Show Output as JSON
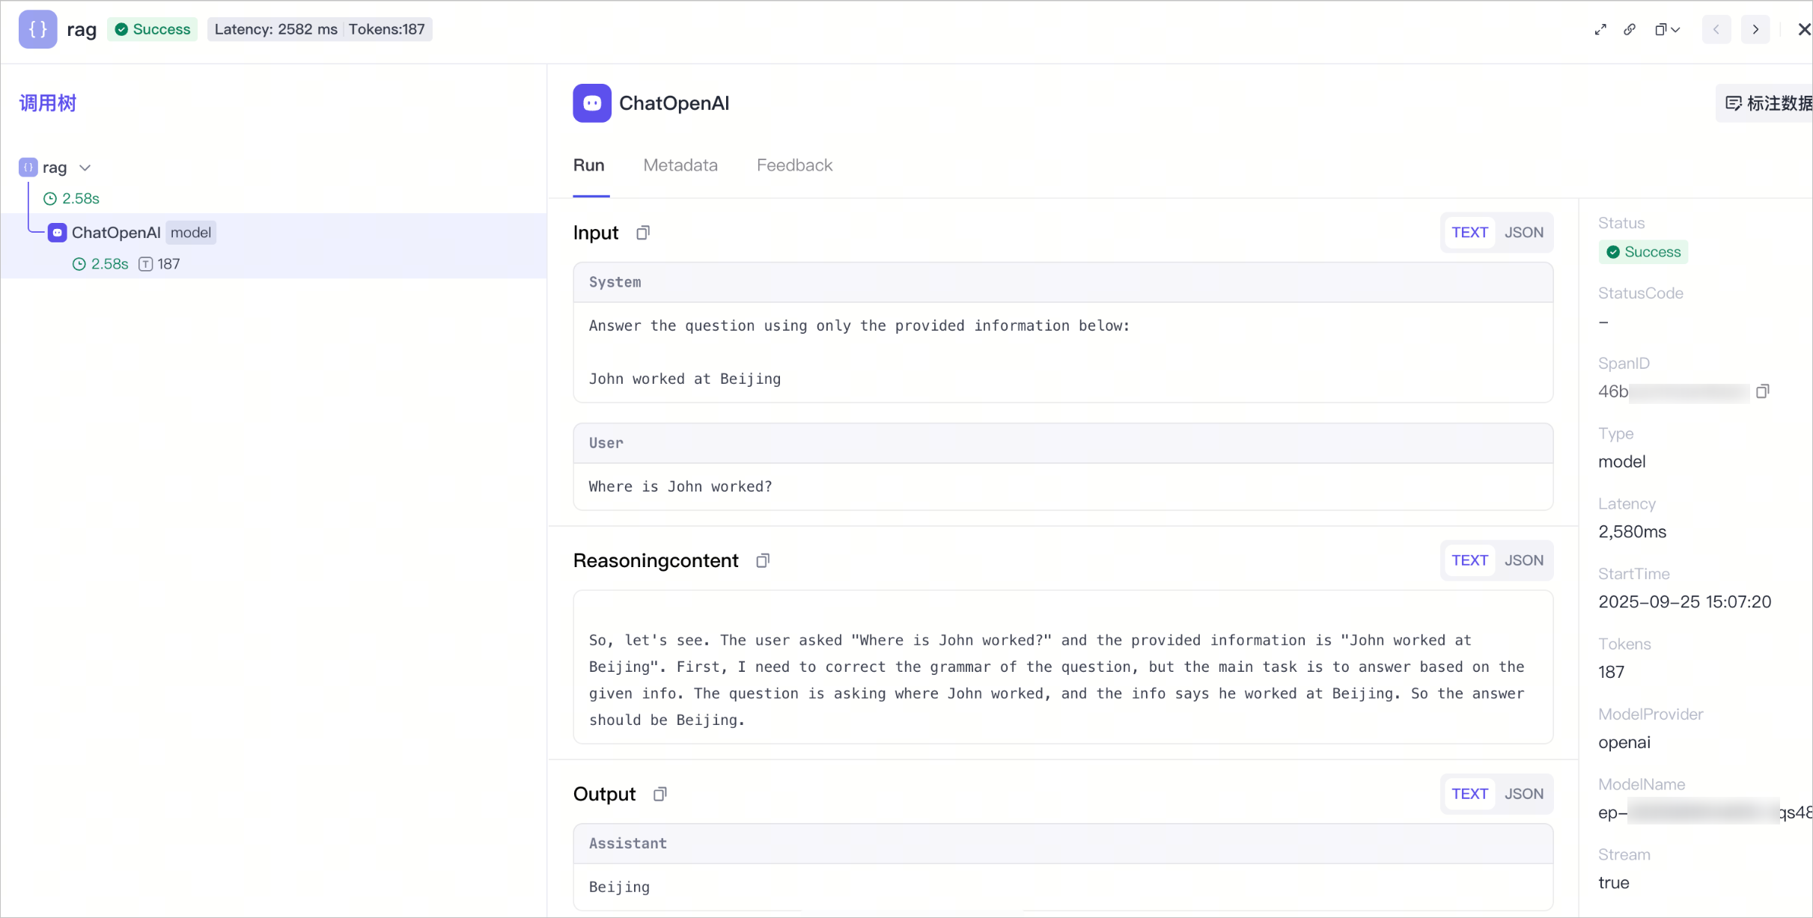The height and width of the screenshot is (918, 1813). click(1524, 794)
